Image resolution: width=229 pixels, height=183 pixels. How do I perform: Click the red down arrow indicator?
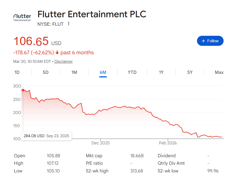(57, 53)
